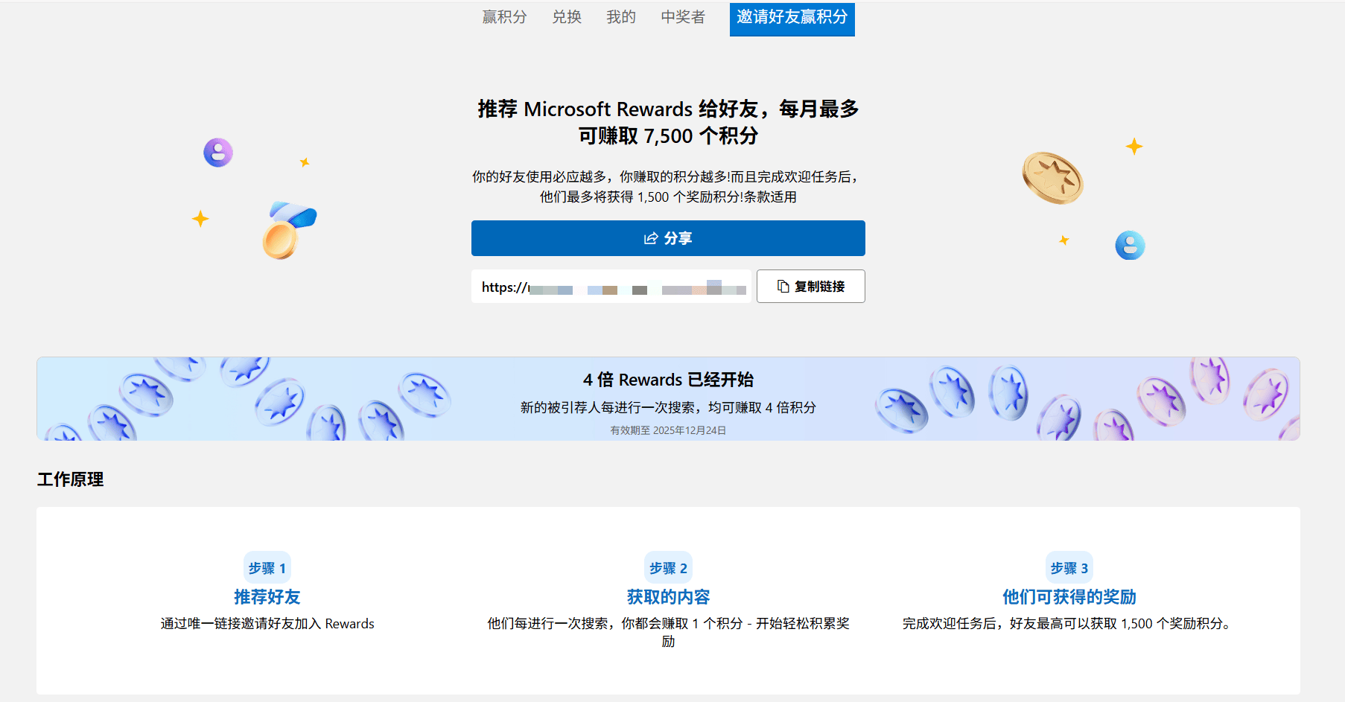
Task: Click the 步骤 3 badge
Action: [1069, 568]
